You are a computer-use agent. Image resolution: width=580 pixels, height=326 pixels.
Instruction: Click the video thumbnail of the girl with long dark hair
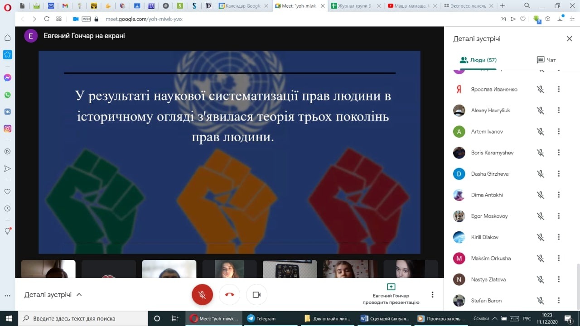229,269
